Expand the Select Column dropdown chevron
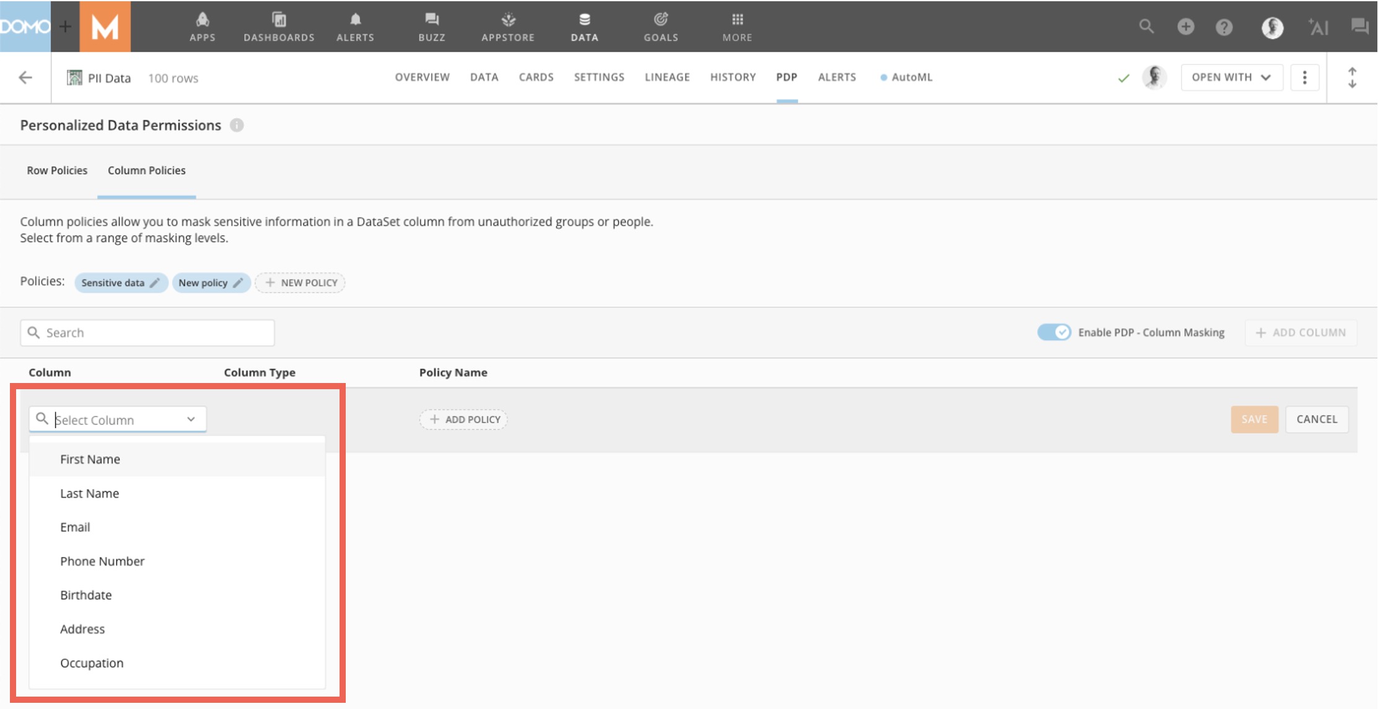Screen dimensions: 1378x709 [x=191, y=419]
